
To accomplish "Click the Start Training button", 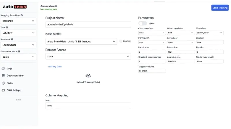I will [x=220, y=8].
